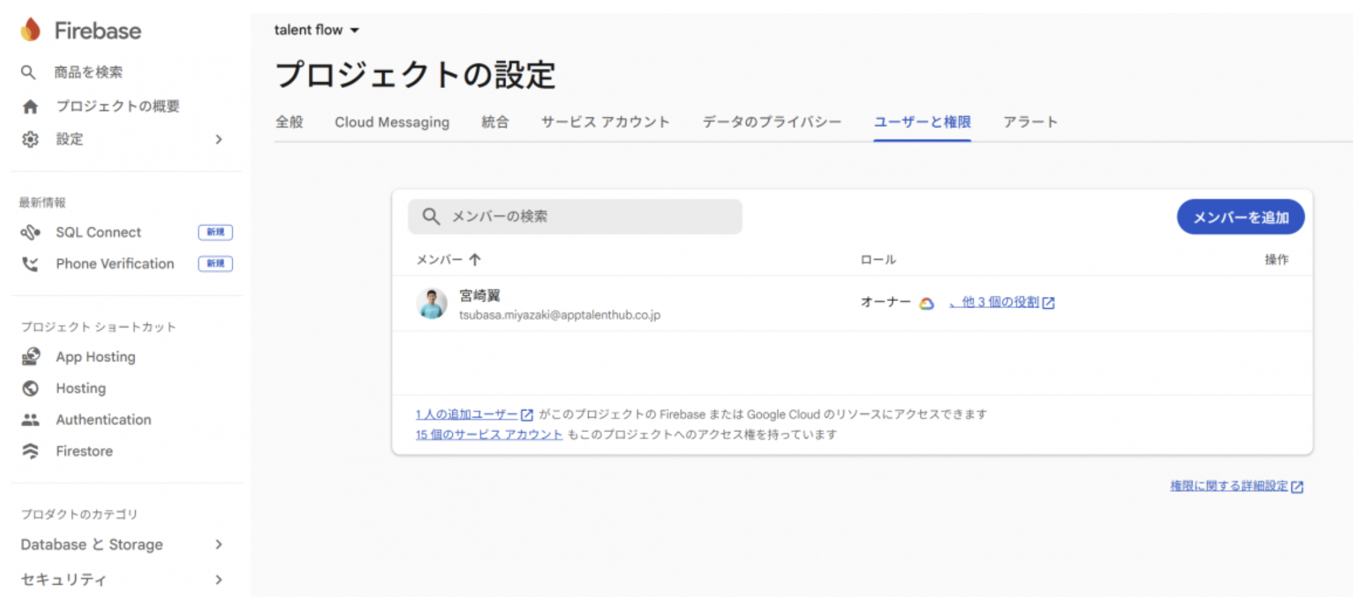
Task: Click the Hosting globe icon
Action: click(30, 388)
